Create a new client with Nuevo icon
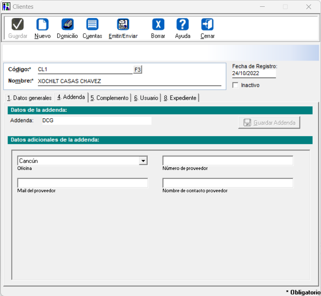Screen dimensions: 321x296 (42, 25)
